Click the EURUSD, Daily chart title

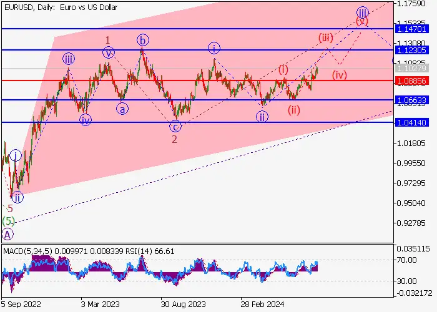click(x=61, y=7)
